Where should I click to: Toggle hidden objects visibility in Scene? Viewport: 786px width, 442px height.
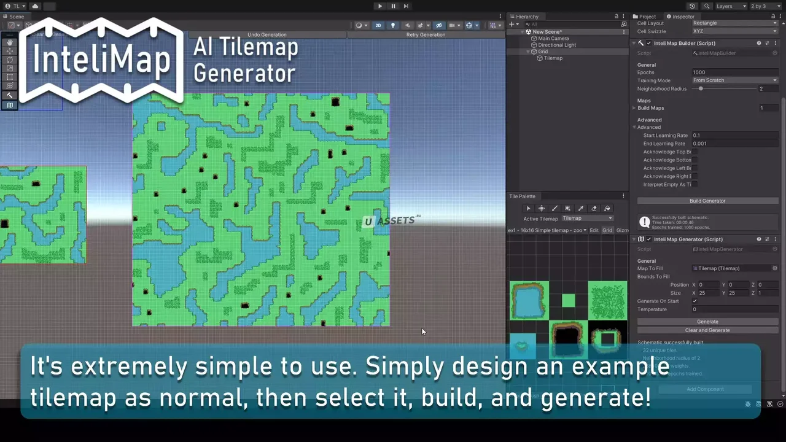(438, 25)
